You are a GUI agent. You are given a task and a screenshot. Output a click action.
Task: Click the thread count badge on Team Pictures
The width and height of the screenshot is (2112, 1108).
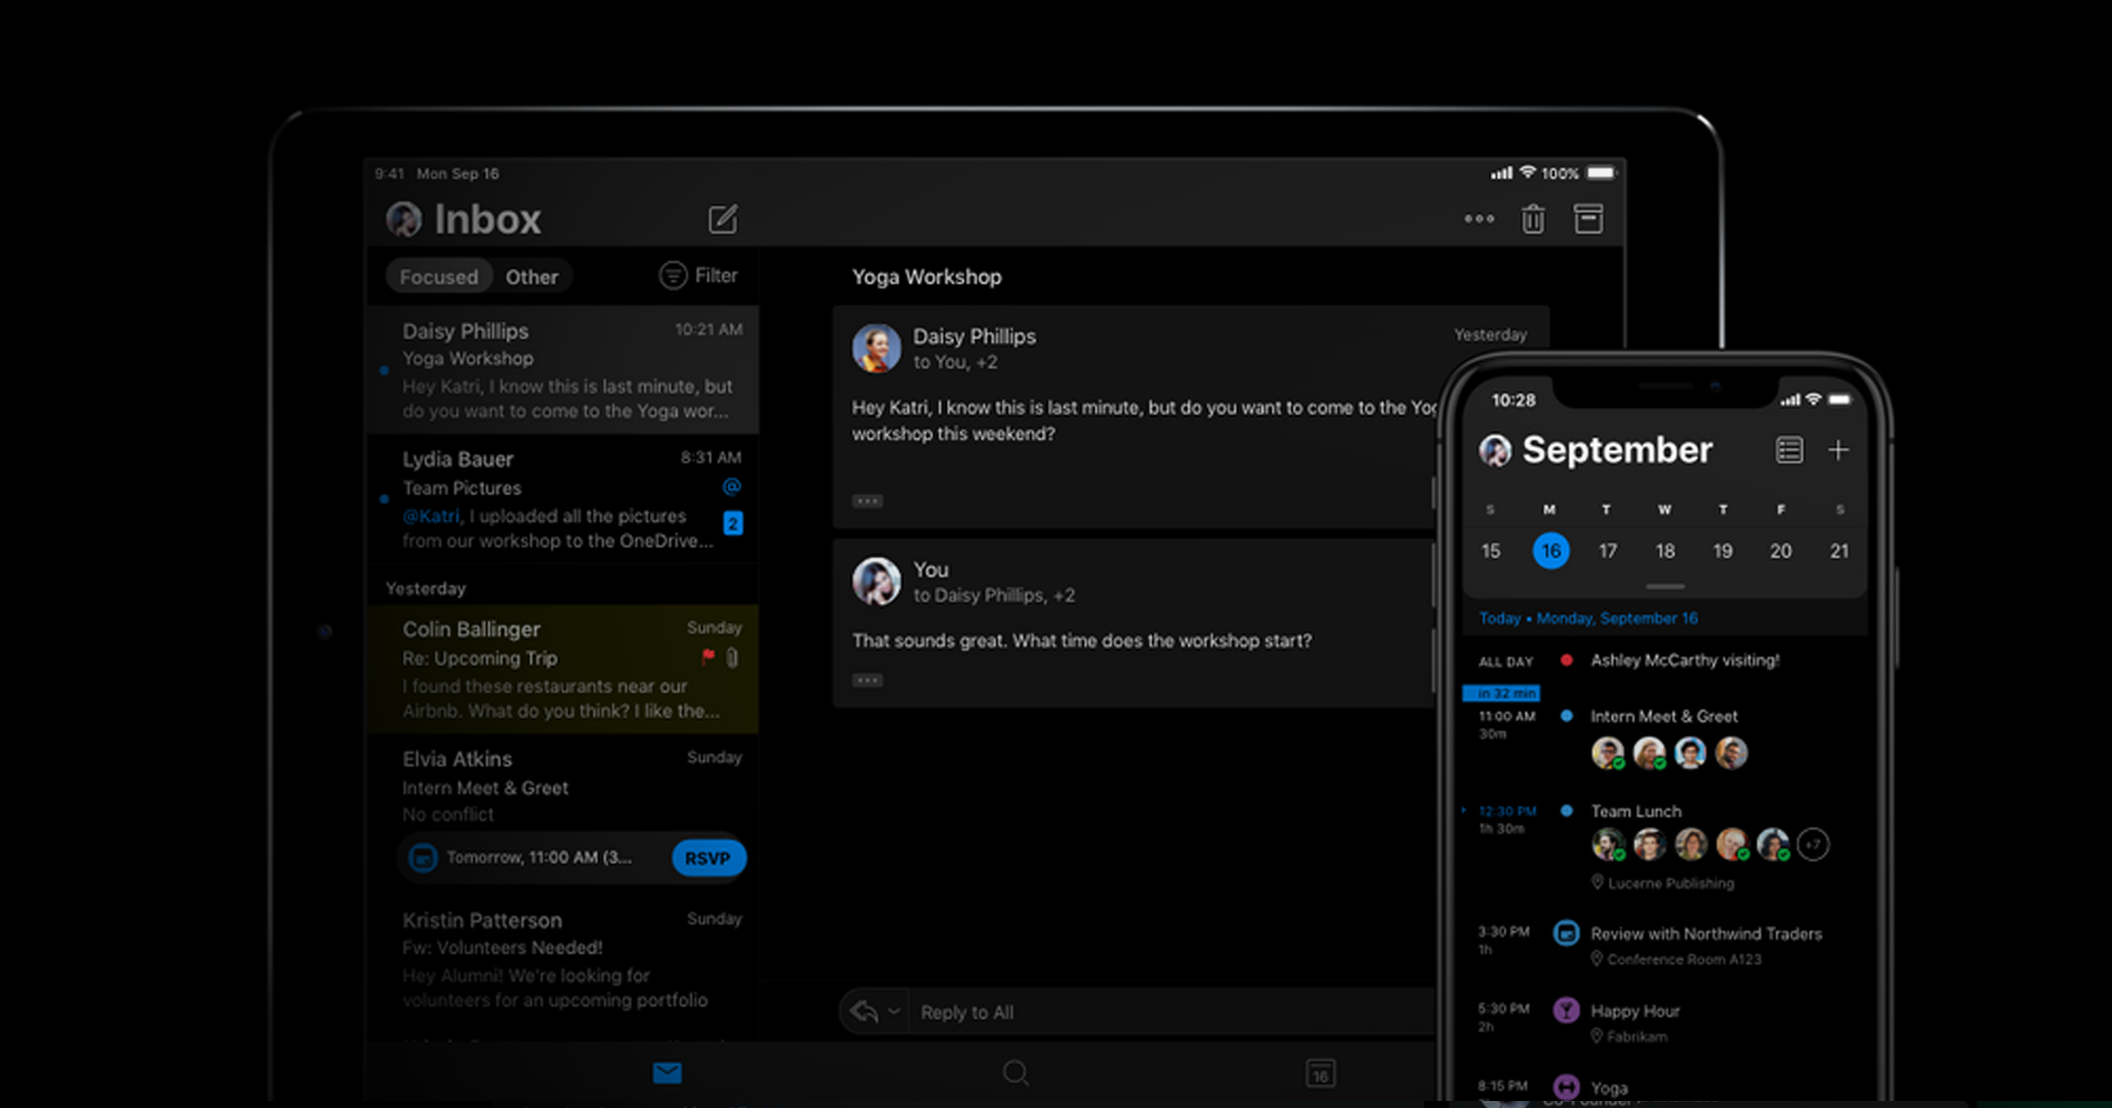(732, 523)
